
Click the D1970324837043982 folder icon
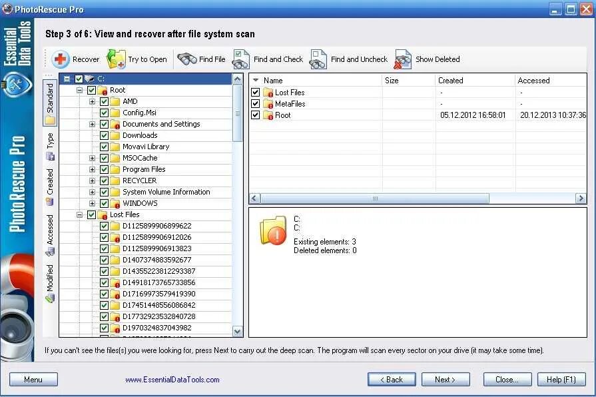coord(115,328)
